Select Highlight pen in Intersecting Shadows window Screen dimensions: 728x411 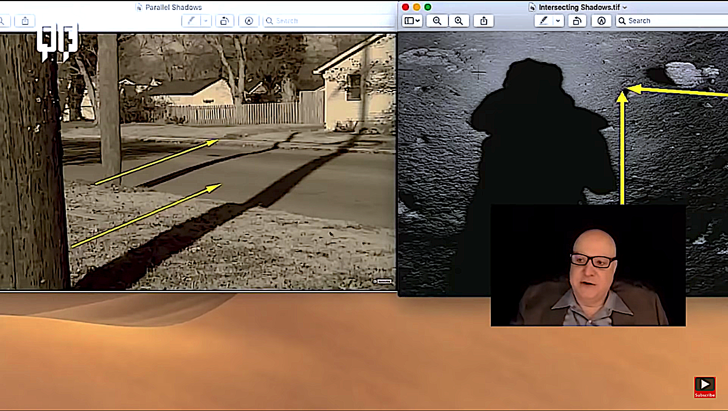coord(543,21)
